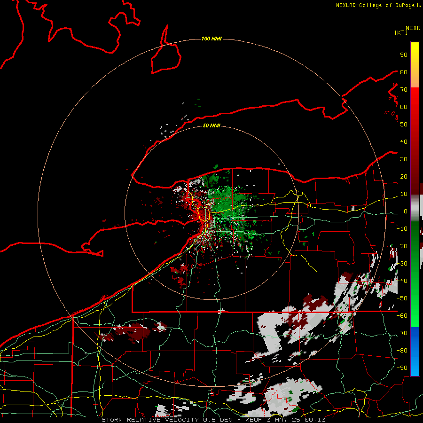Click the 0 value on velocity scale
Viewport: 423px width, 423px height.
(x=406, y=211)
